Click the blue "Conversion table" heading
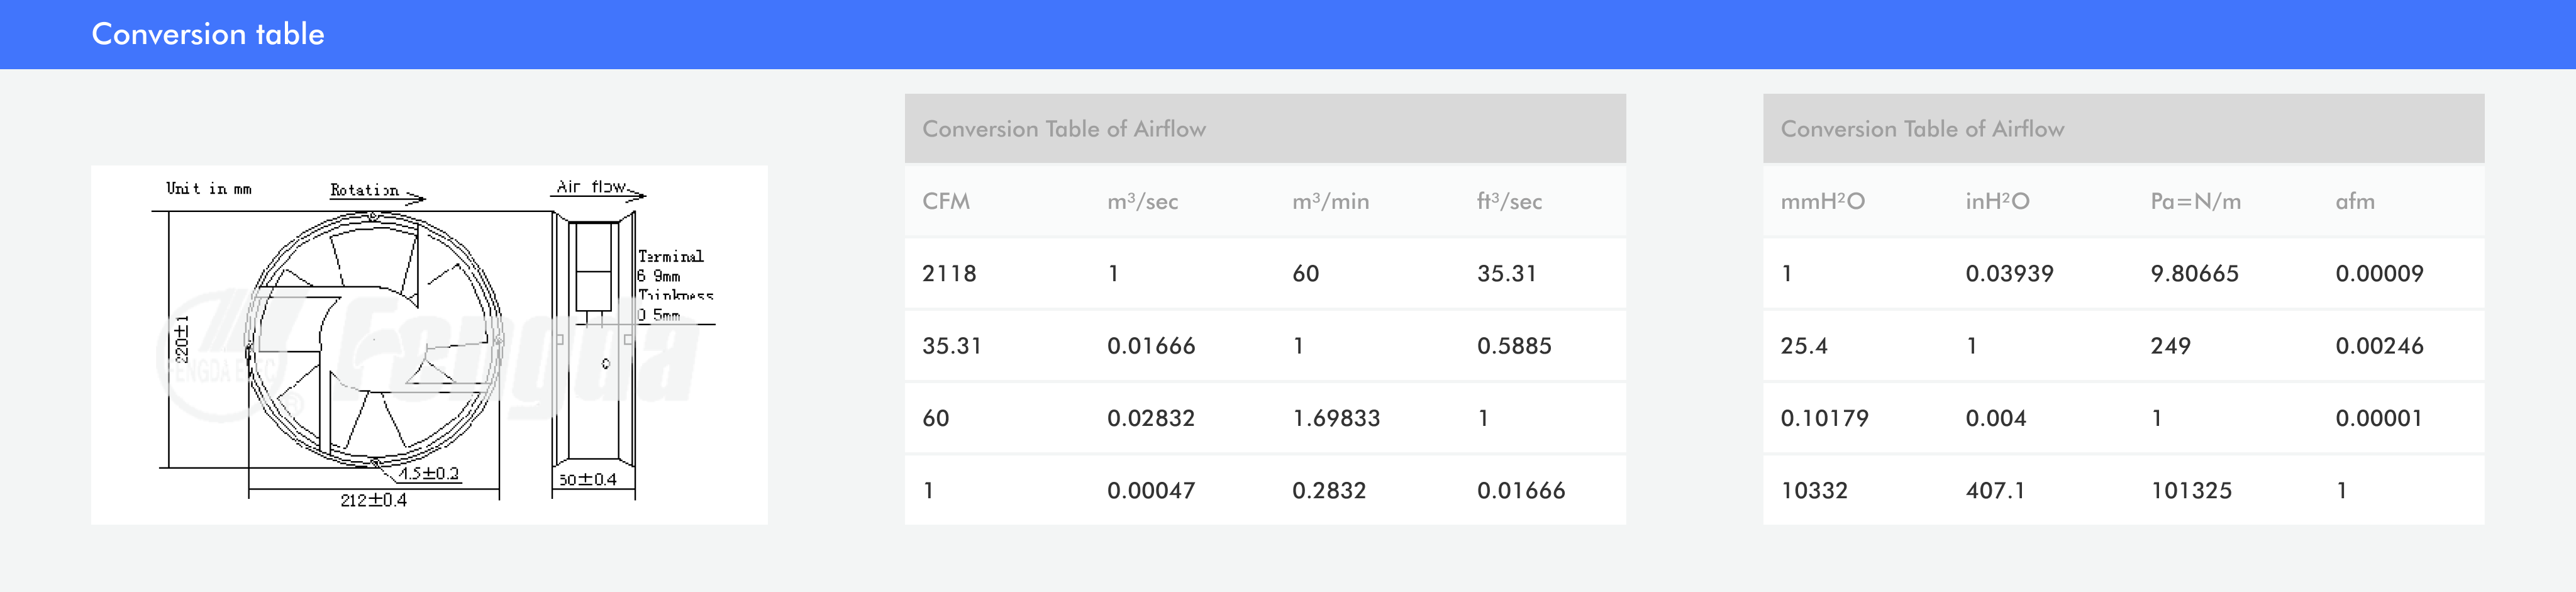This screenshot has width=2576, height=592. (x=208, y=34)
